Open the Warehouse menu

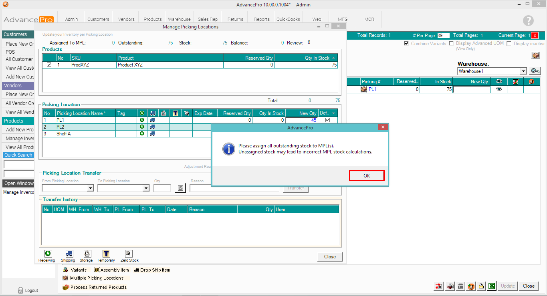coord(179,19)
